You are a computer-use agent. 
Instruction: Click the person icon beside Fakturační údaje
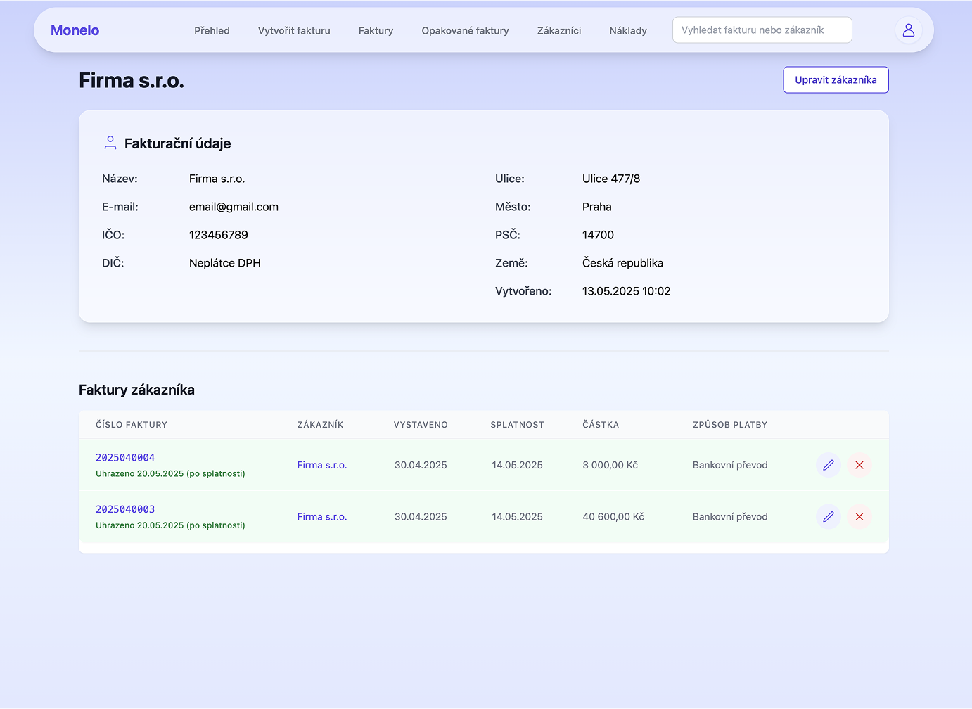(110, 143)
